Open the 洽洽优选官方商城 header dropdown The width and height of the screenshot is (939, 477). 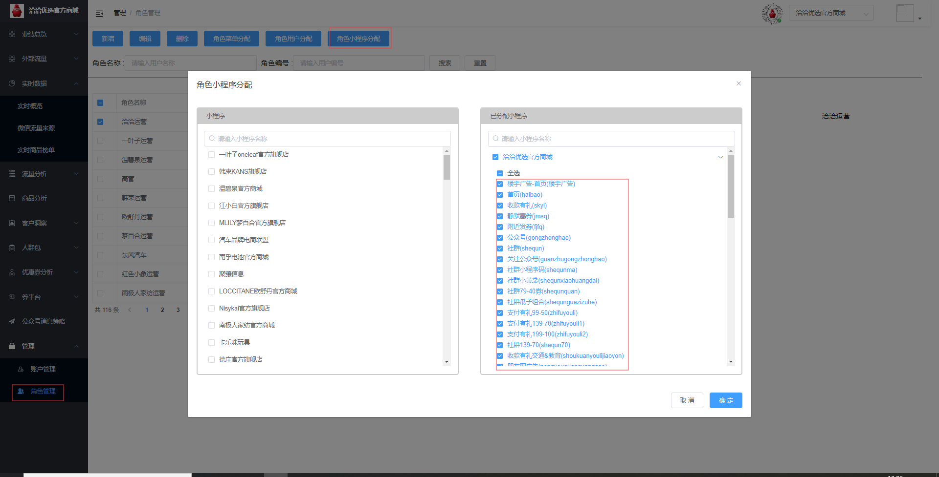coord(831,13)
